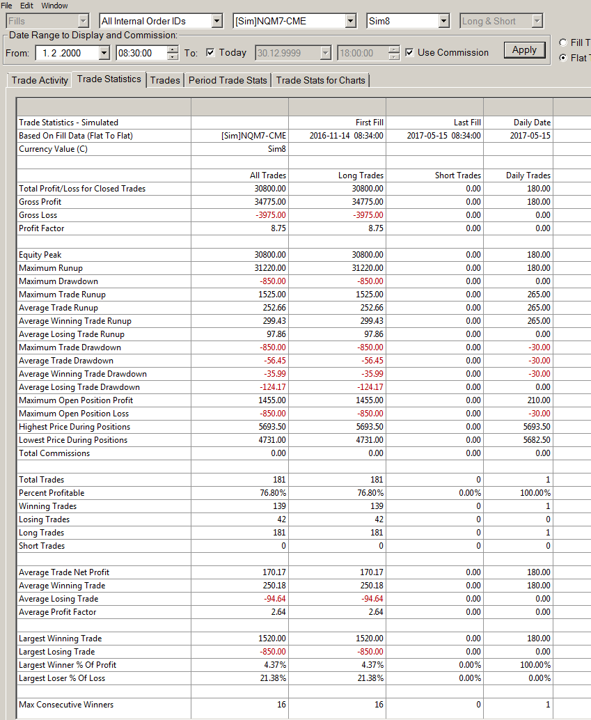The height and width of the screenshot is (720, 591).
Task: Open the Long & Short dropdown
Action: (x=537, y=21)
